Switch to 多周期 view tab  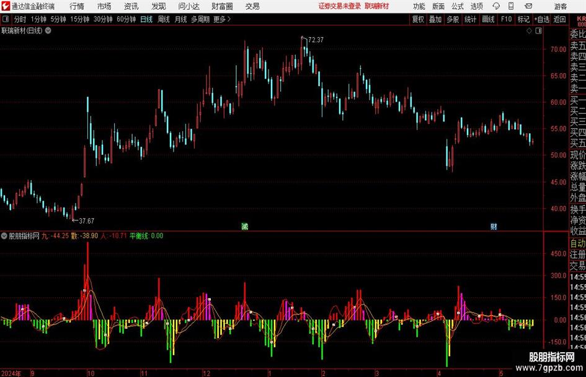coord(200,19)
